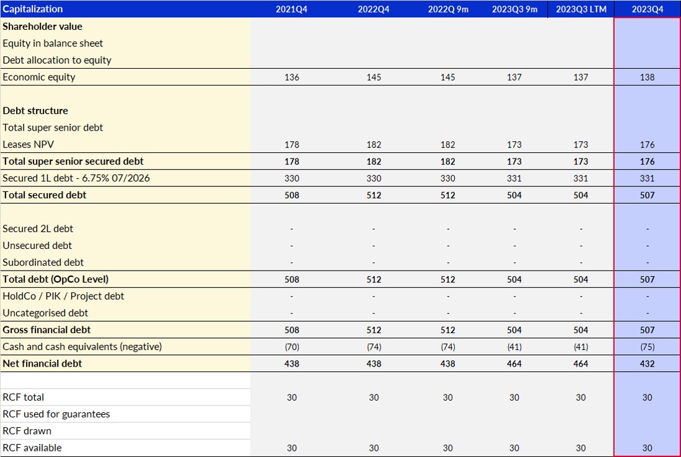Select the (41) cash cell under 2023Q3 9m

click(x=514, y=347)
